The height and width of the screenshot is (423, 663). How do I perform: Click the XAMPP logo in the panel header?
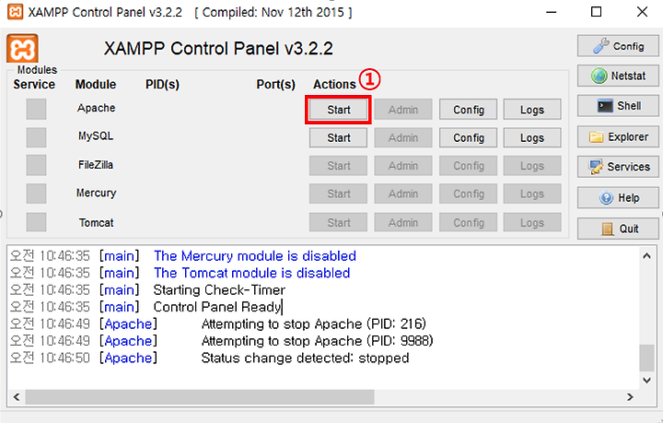(22, 49)
